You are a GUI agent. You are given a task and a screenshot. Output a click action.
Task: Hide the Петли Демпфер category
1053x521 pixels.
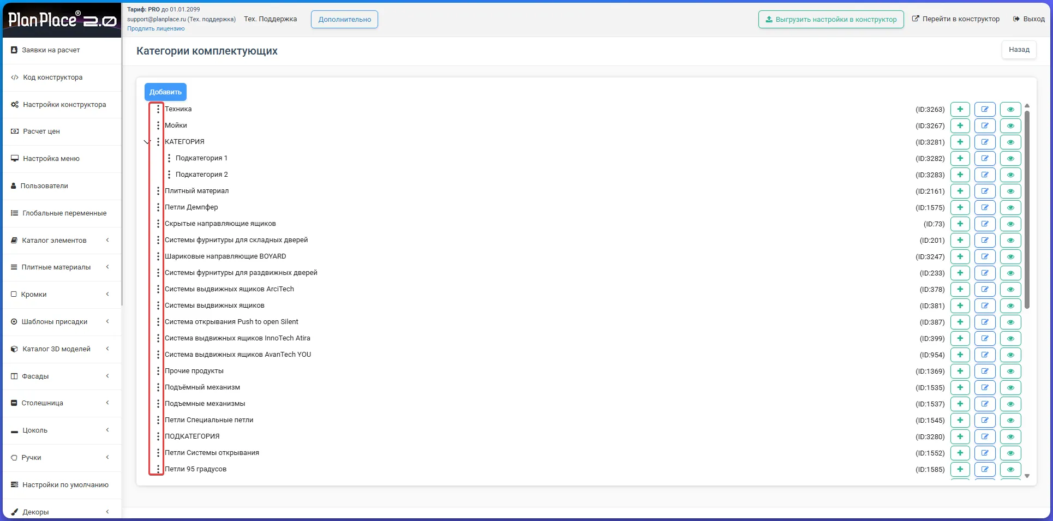pos(1010,207)
